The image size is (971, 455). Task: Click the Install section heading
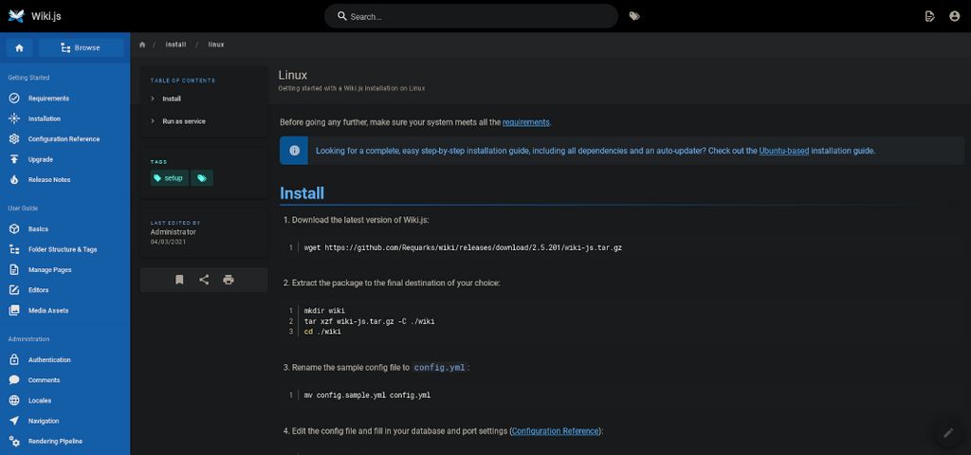pos(302,193)
